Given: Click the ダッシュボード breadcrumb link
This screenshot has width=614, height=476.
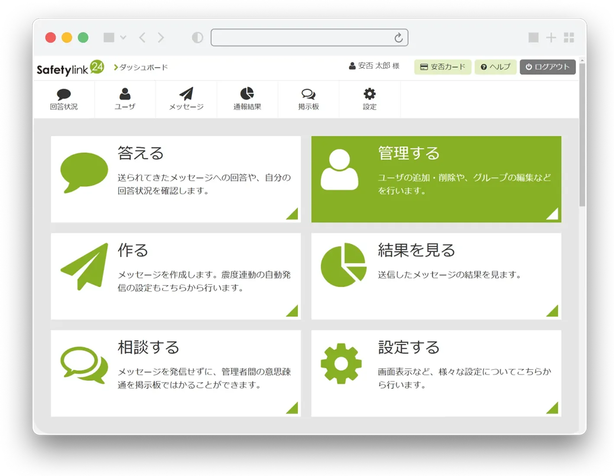Looking at the screenshot, I should [143, 68].
